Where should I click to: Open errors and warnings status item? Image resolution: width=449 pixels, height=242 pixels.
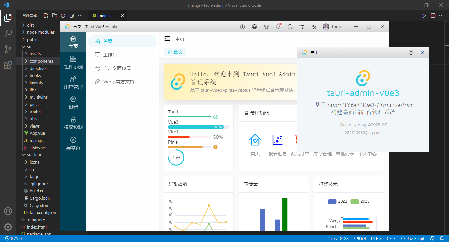13,238
